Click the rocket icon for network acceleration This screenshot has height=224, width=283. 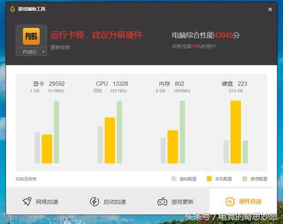[x=27, y=201]
